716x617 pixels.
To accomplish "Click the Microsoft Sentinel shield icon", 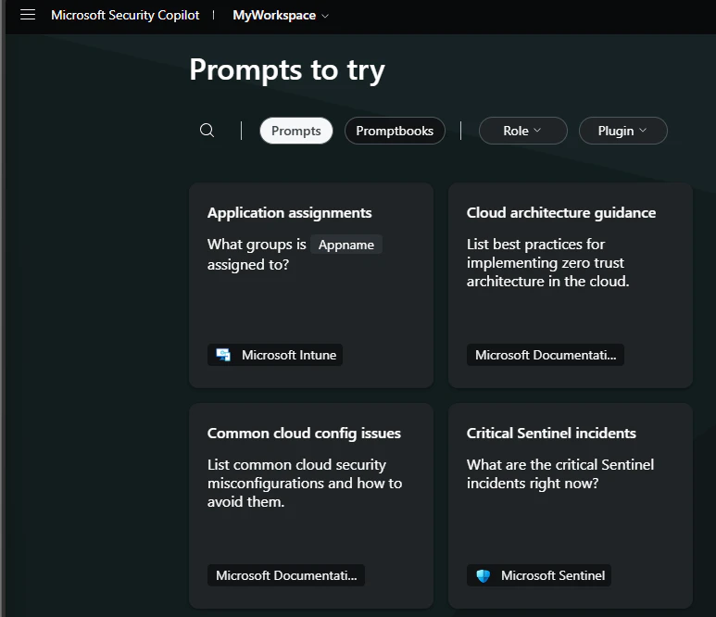I will pos(484,575).
